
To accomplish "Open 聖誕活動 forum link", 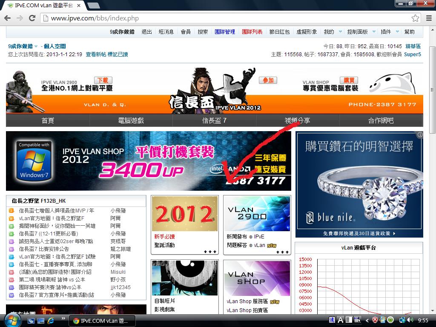I will click(164, 245).
